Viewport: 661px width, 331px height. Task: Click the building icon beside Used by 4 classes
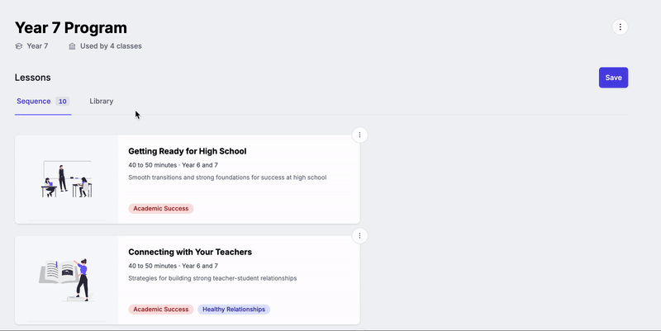(x=72, y=46)
